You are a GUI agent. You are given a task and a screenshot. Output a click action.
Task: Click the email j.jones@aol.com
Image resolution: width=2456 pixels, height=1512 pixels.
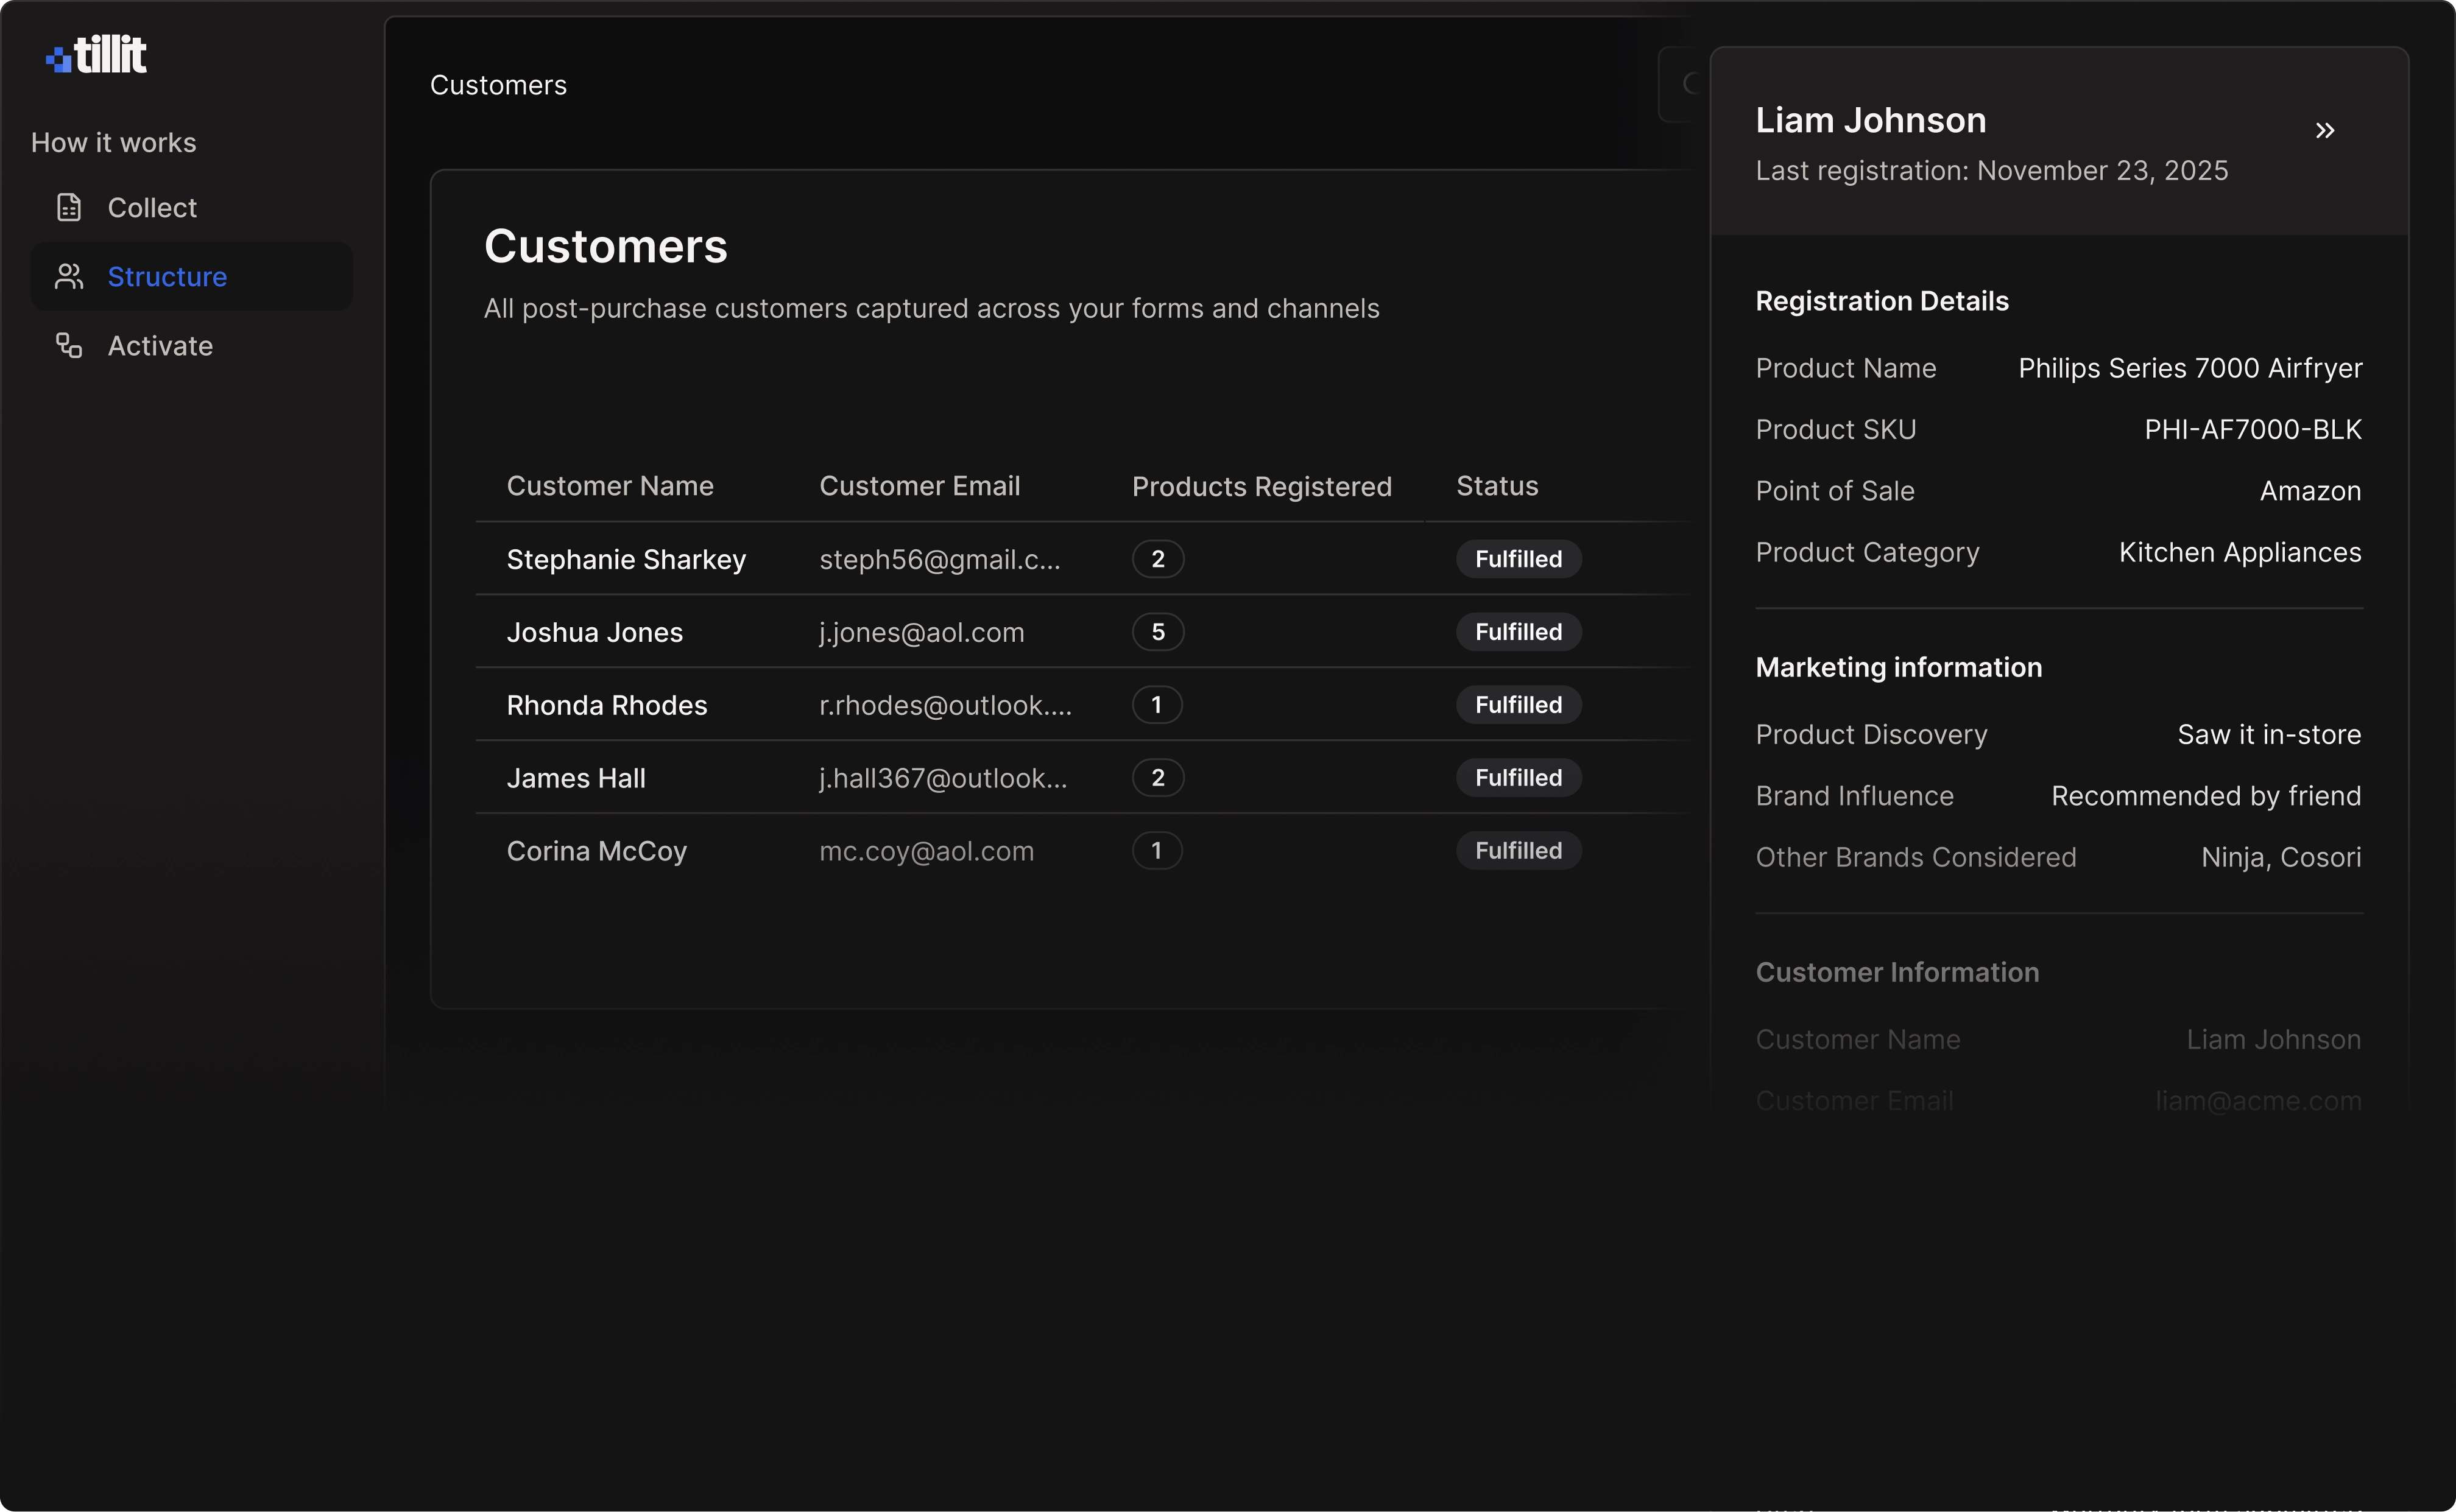tap(921, 631)
